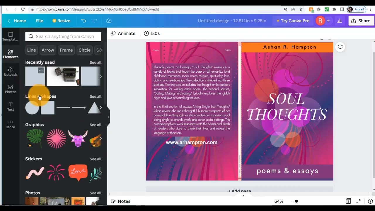Click the Redo arrow icon
375x211 pixels.
(x=95, y=21)
